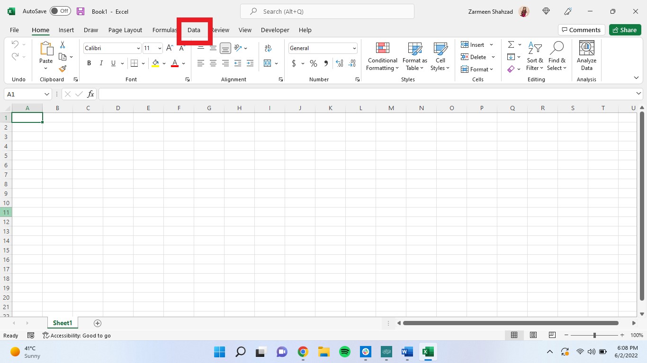Toggle italic formatting
Image resolution: width=647 pixels, height=363 pixels.
coord(101,63)
